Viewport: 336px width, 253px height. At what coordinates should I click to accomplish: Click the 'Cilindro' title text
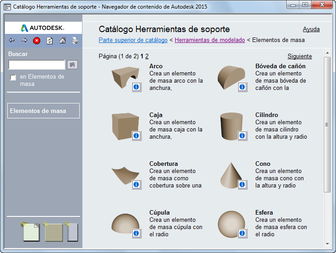point(267,115)
